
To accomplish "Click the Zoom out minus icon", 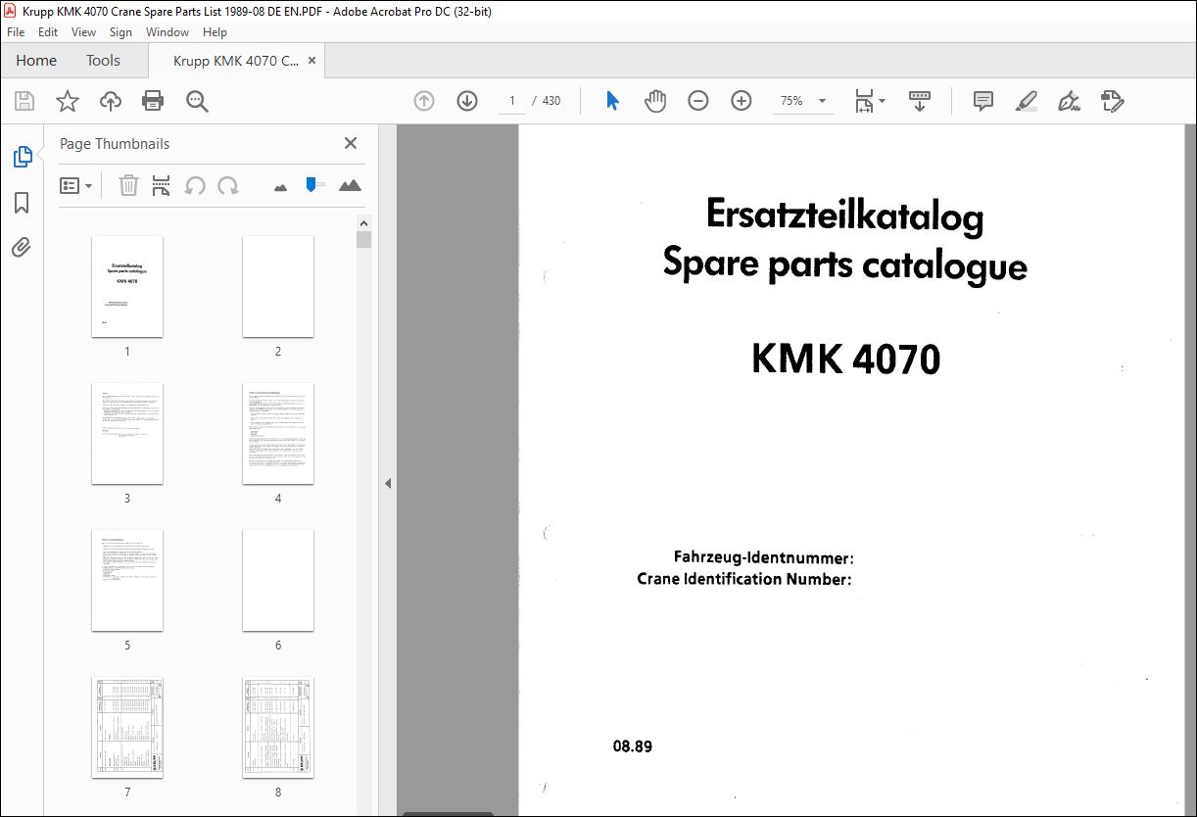I will tap(697, 101).
